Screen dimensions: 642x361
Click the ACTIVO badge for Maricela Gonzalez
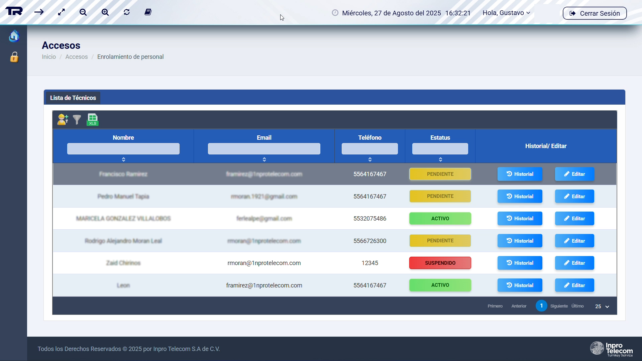point(440,219)
